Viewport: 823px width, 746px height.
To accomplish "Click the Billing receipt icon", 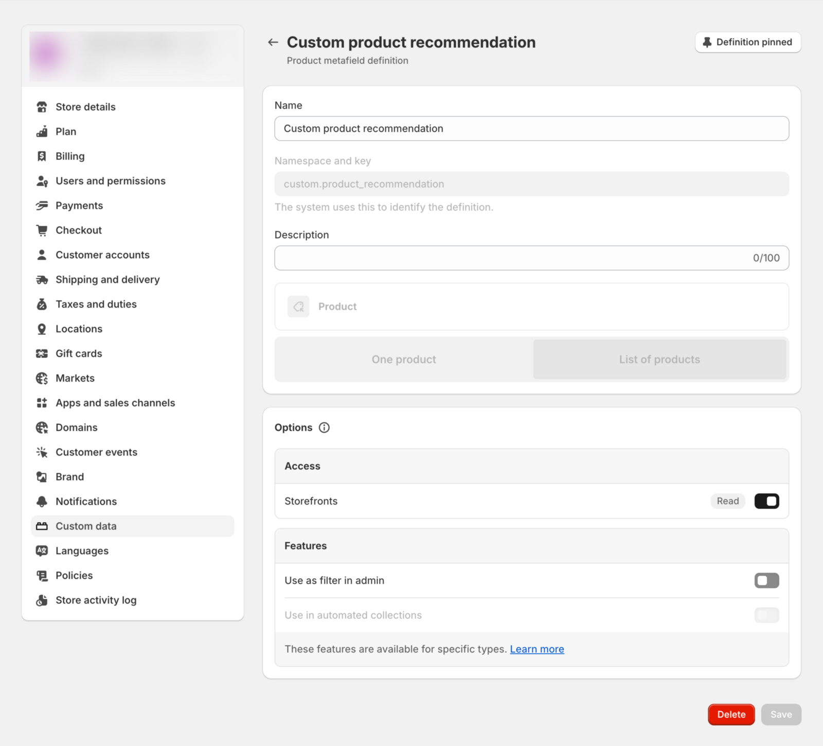I will tap(42, 156).
